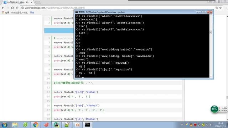Click code line 19 findall '[\d]'

(76, 119)
